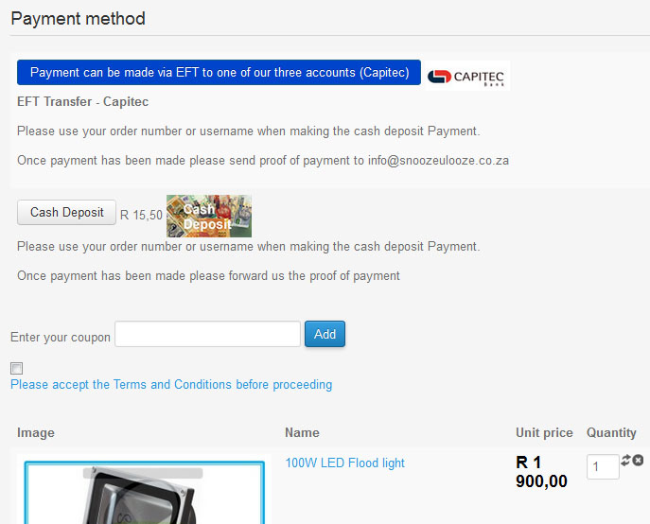Viewport: 650px width, 524px height.
Task: Remove the 100W LED Flood light item
Action: click(638, 461)
